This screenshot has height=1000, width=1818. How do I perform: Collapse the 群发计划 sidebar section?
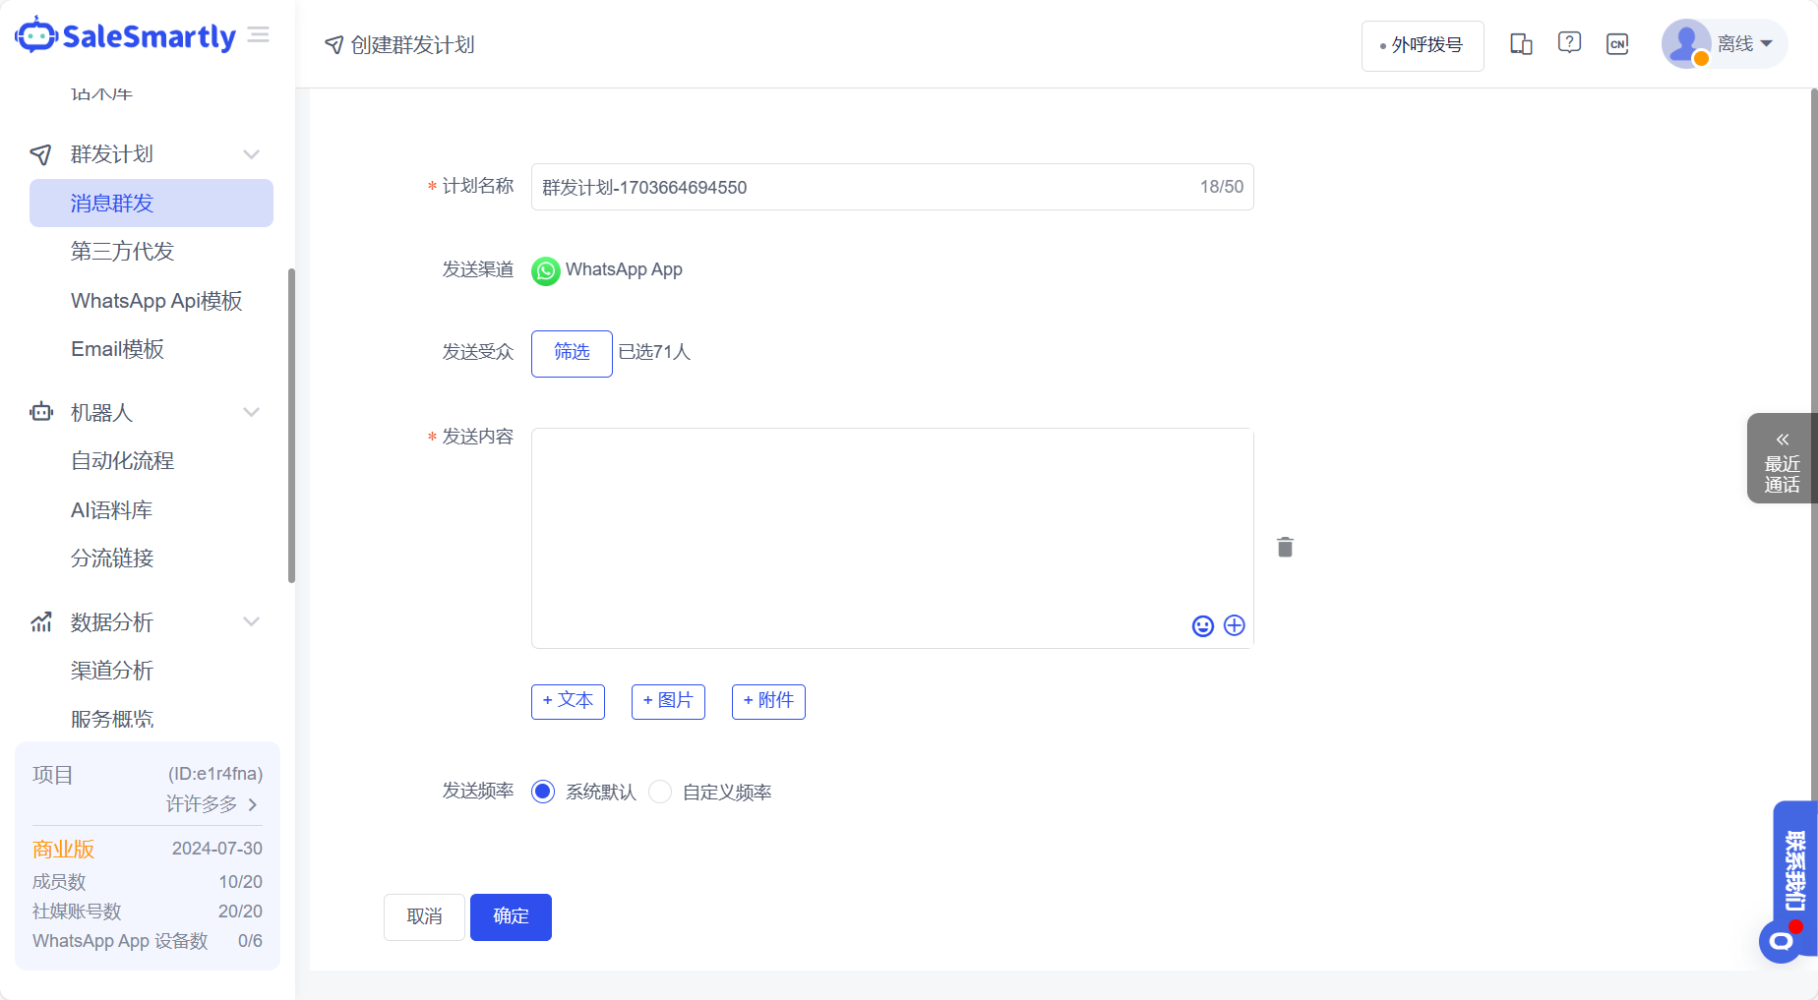pyautogui.click(x=252, y=154)
